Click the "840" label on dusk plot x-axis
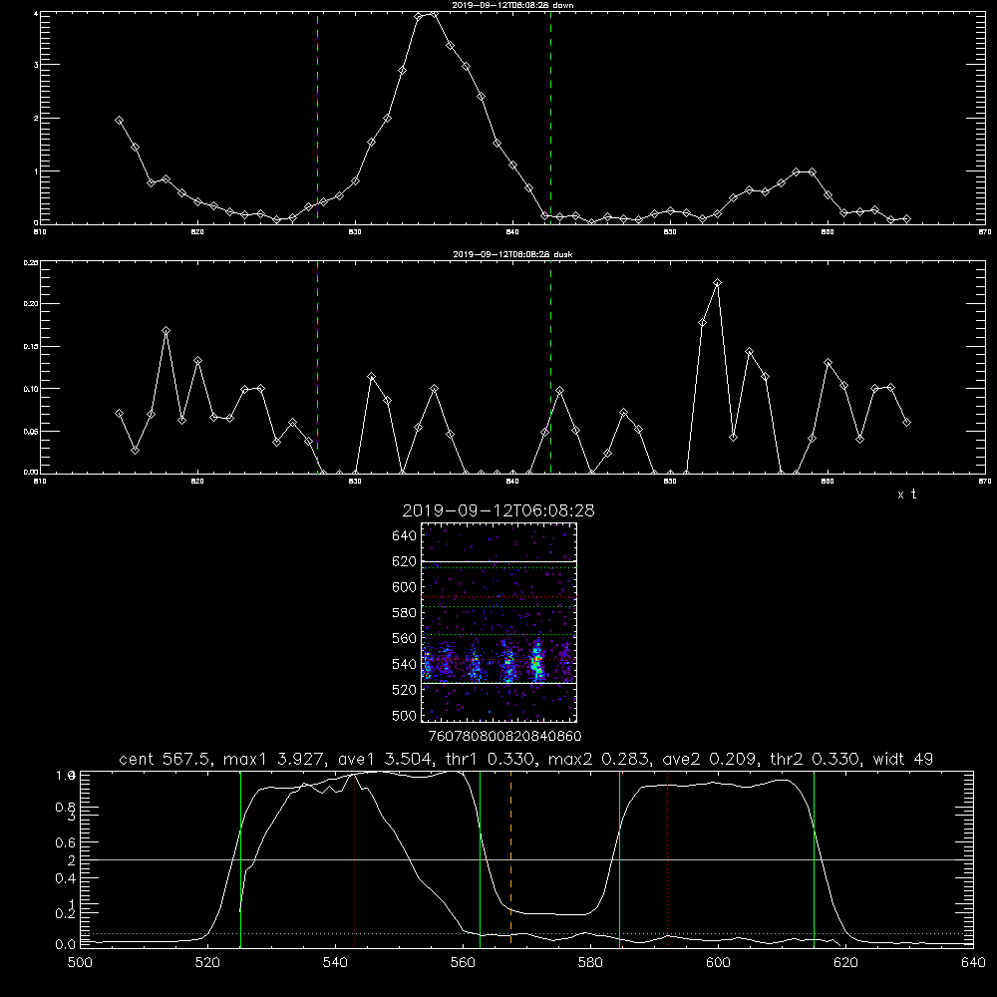The image size is (997, 997). (x=512, y=482)
